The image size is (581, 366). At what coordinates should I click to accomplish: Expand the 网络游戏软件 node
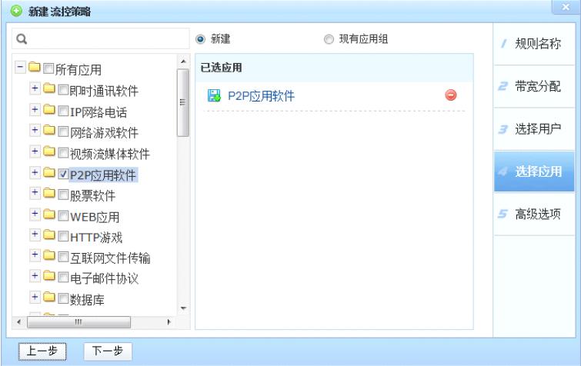[x=35, y=130]
